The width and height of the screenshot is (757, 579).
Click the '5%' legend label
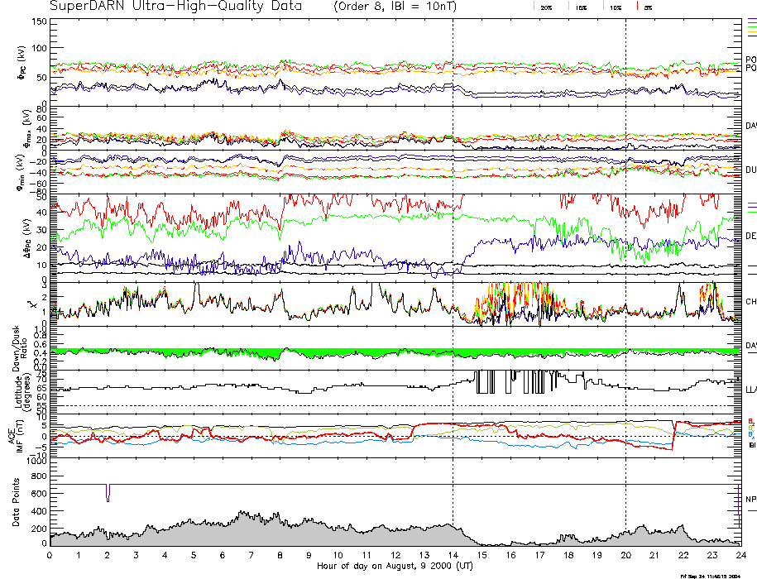tap(648, 8)
